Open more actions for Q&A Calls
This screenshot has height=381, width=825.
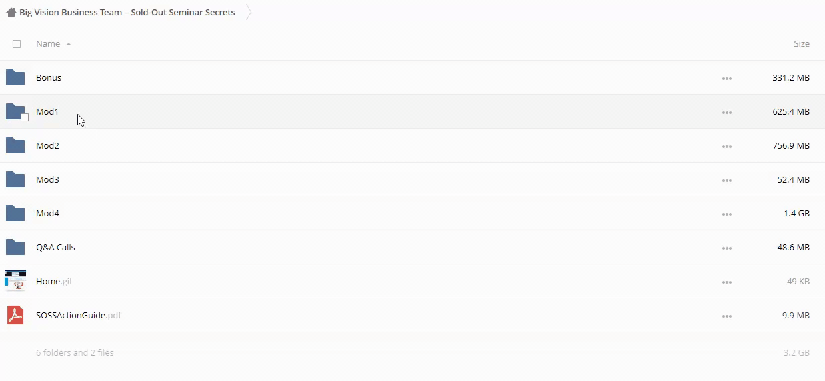[726, 248]
